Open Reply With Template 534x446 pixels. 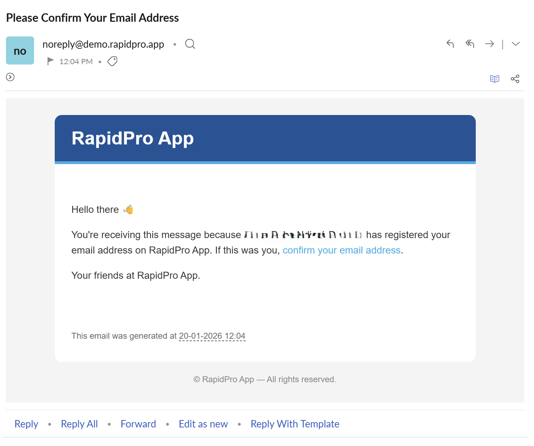295,424
